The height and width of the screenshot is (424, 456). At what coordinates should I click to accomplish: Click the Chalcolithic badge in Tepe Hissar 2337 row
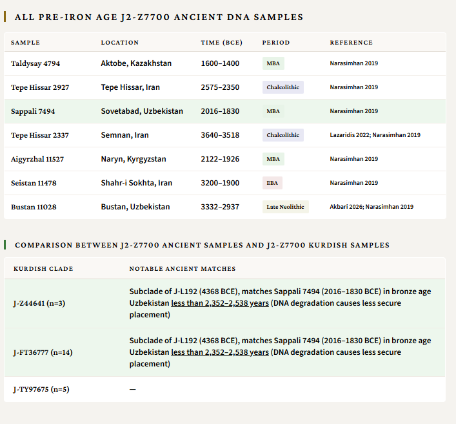(283, 135)
